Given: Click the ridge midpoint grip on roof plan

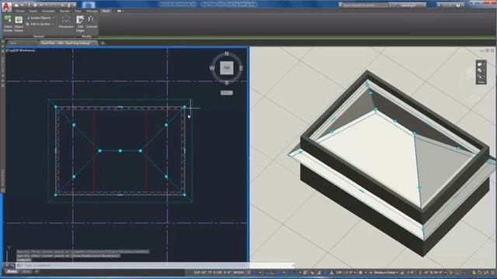Looking at the screenshot, I should coord(120,151).
